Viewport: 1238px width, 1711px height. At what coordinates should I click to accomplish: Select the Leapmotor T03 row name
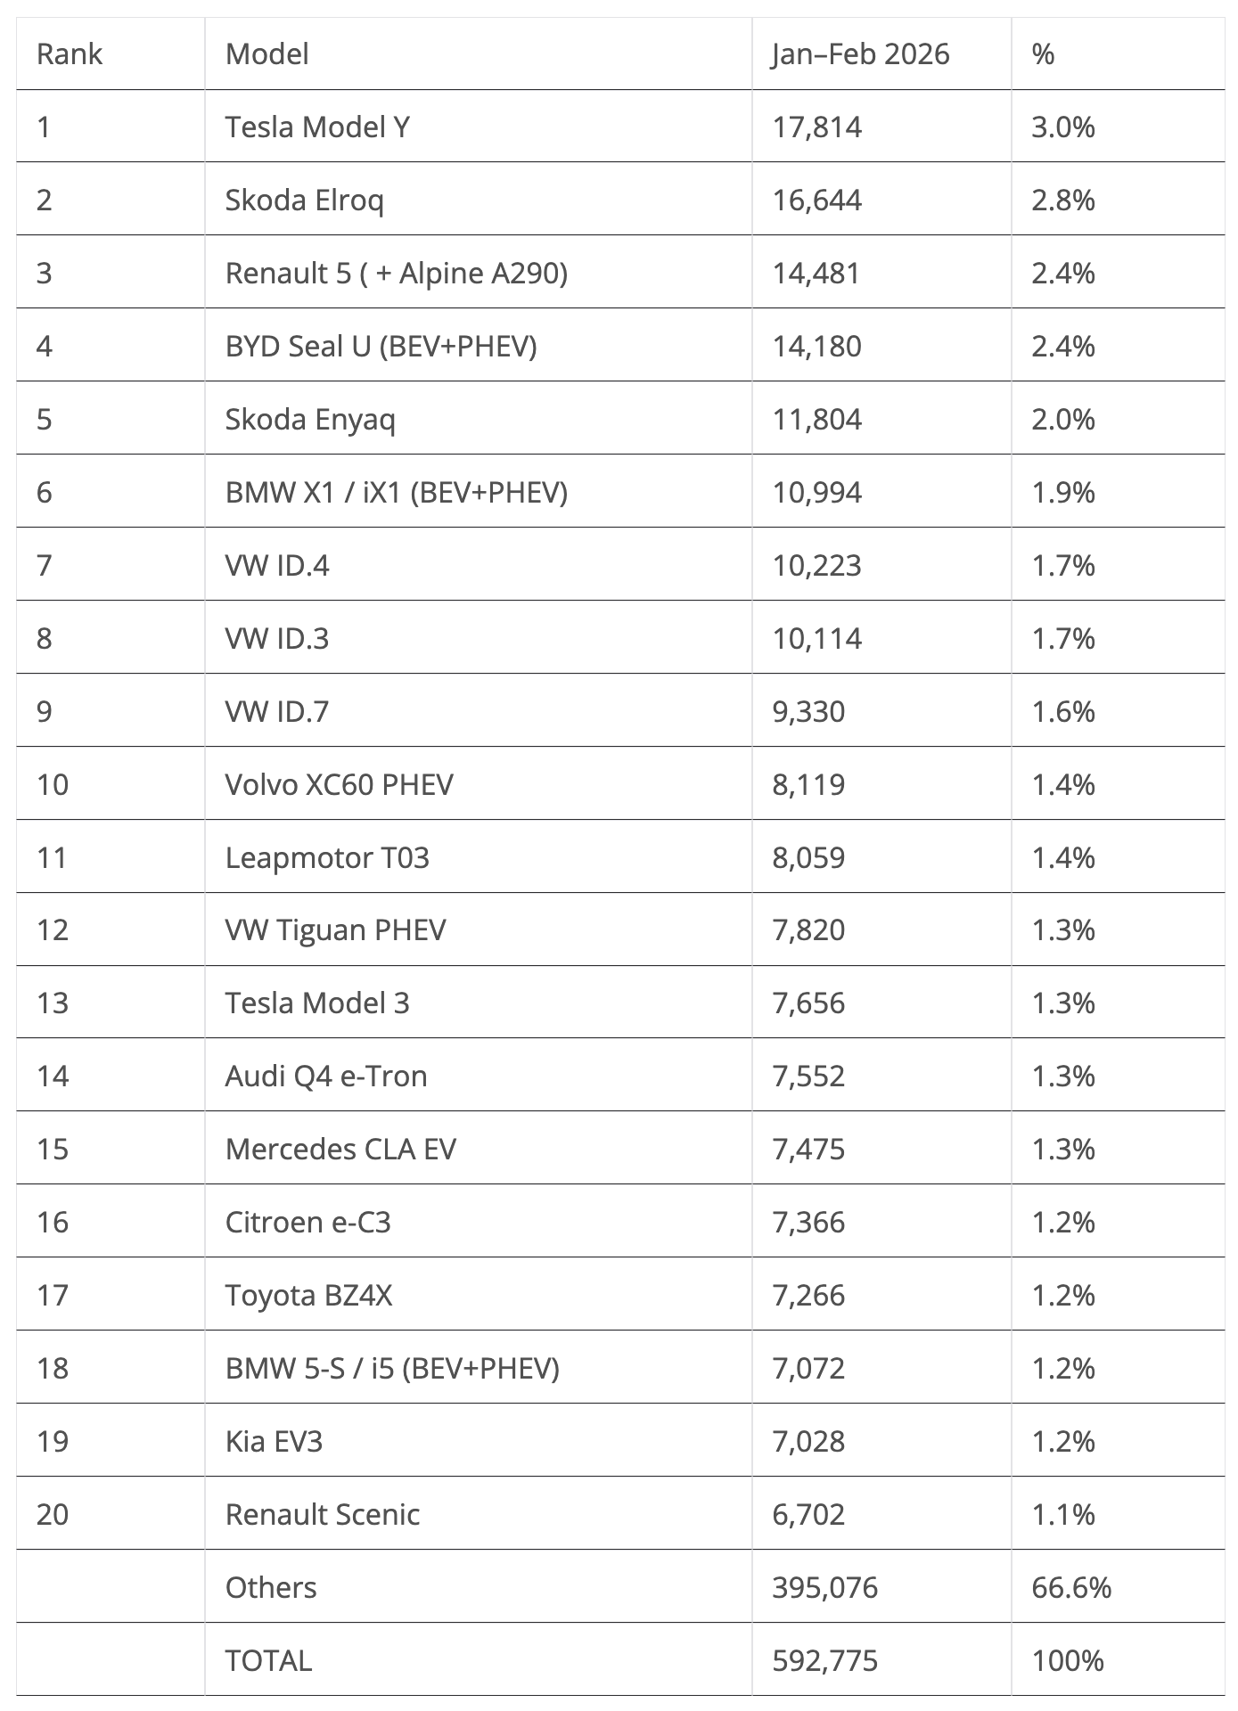pyautogui.click(x=327, y=857)
